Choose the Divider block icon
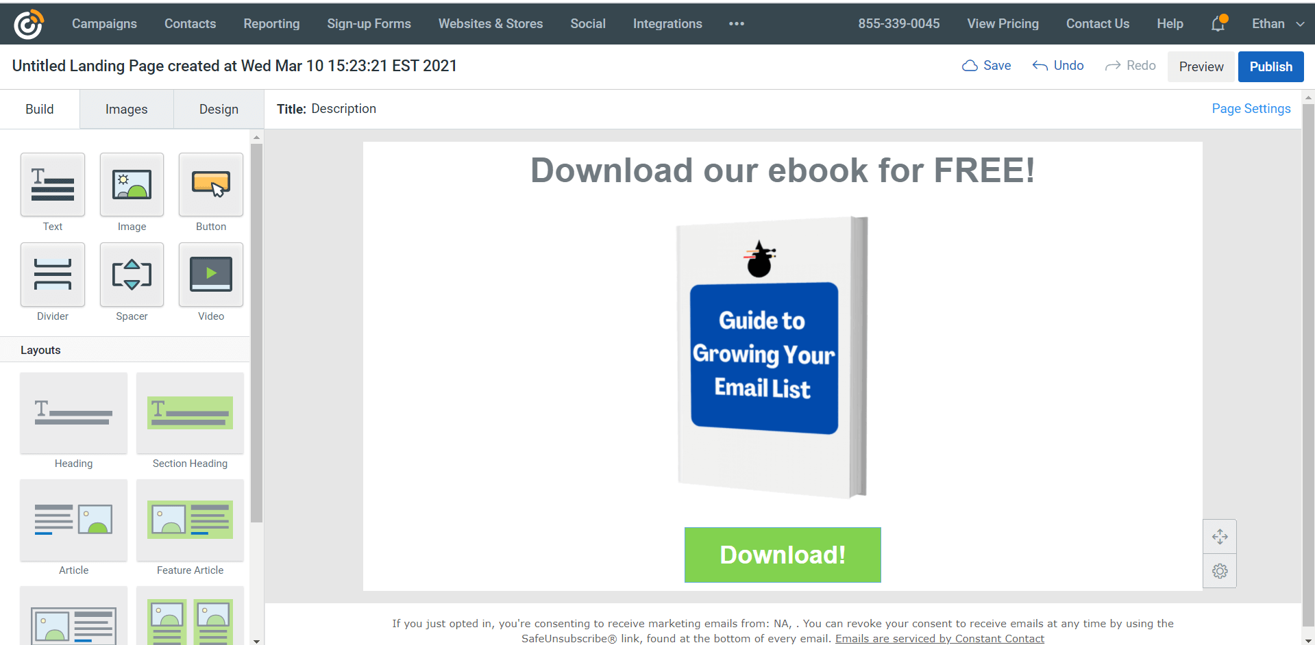Image resolution: width=1315 pixels, height=645 pixels. [53, 275]
